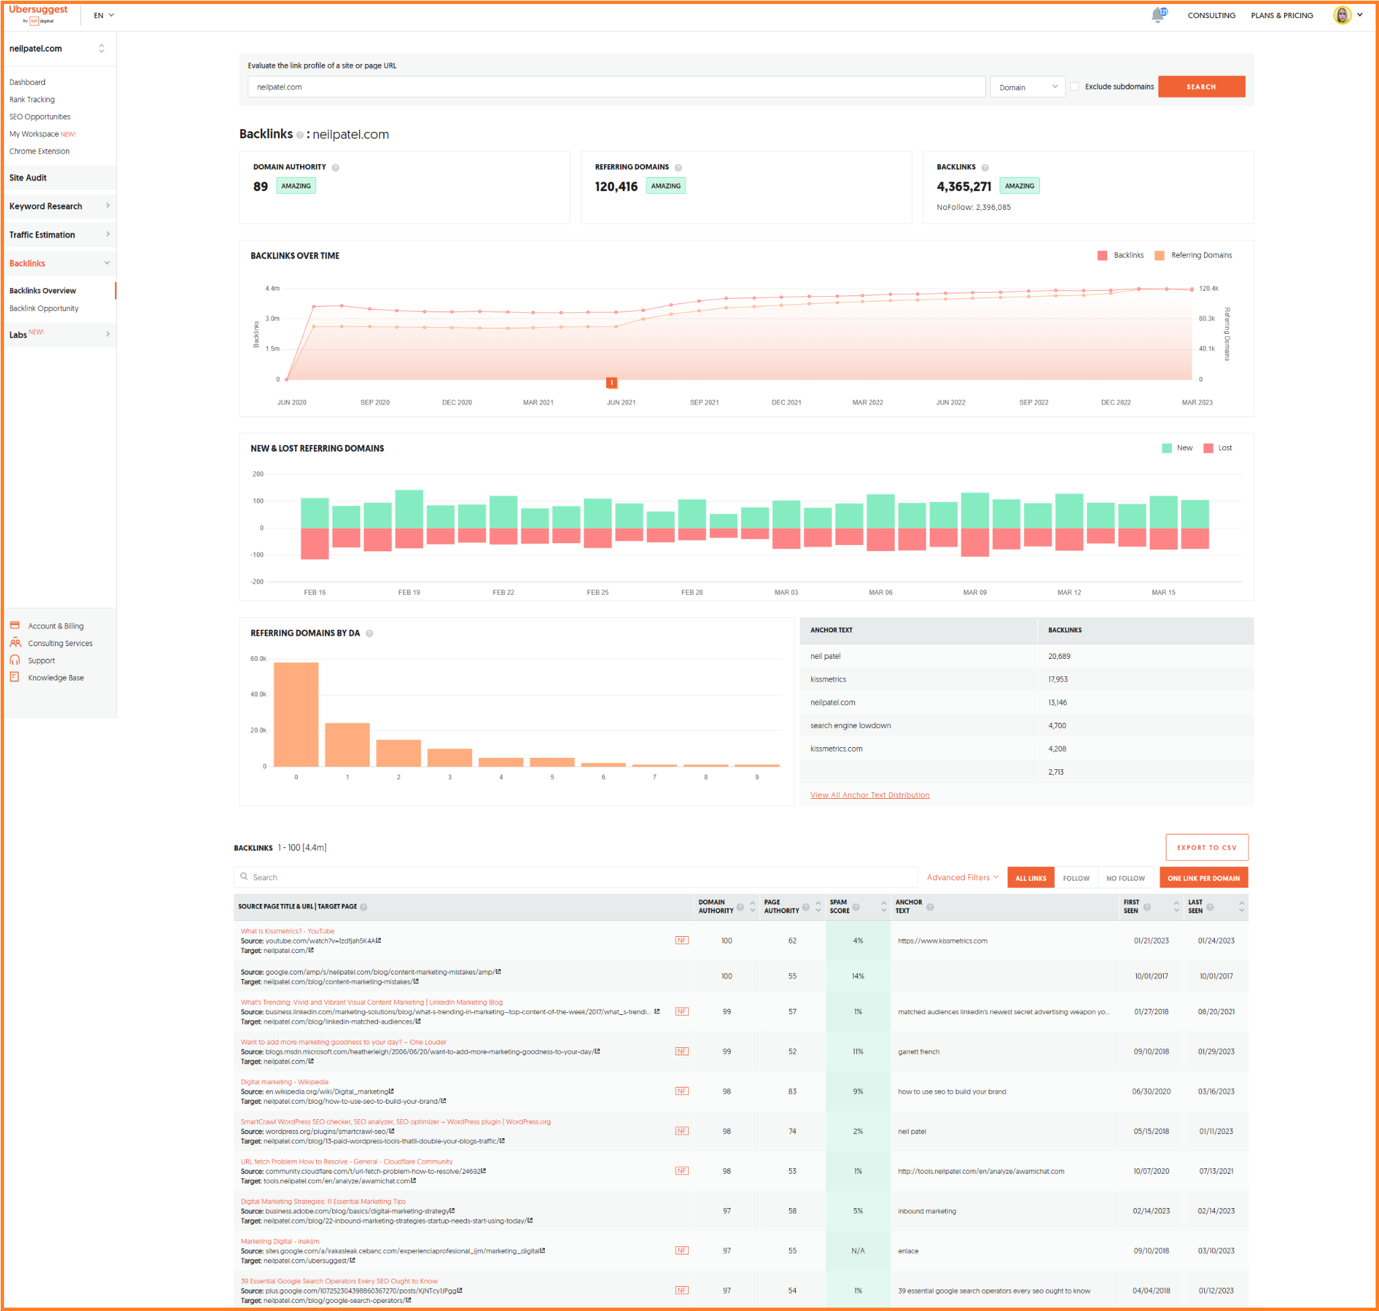Click the Referring Domains orange legend swatch
This screenshot has width=1379, height=1311.
pyautogui.click(x=1159, y=255)
